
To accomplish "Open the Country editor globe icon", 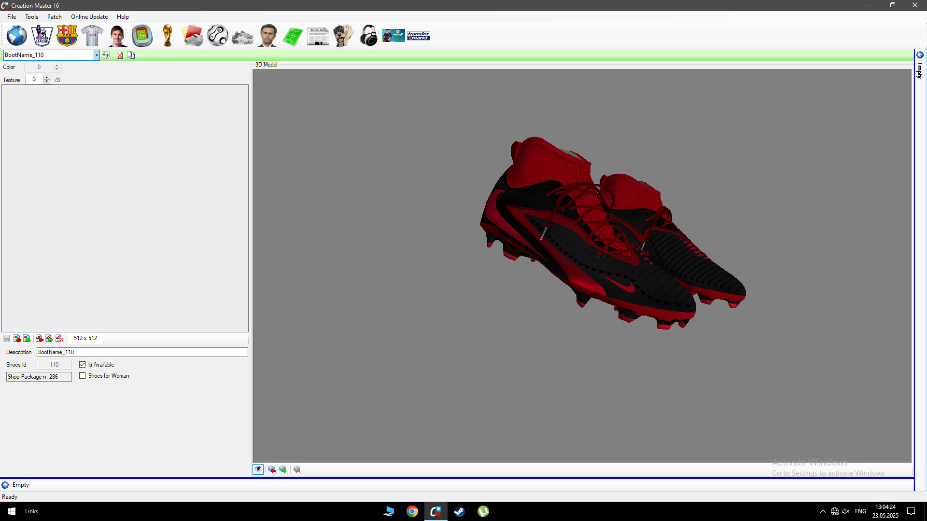I will tap(17, 36).
